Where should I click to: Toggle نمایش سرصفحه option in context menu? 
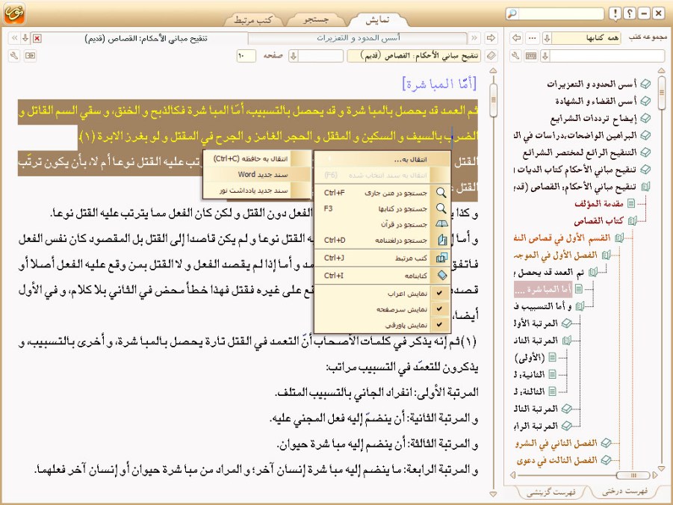click(440, 309)
